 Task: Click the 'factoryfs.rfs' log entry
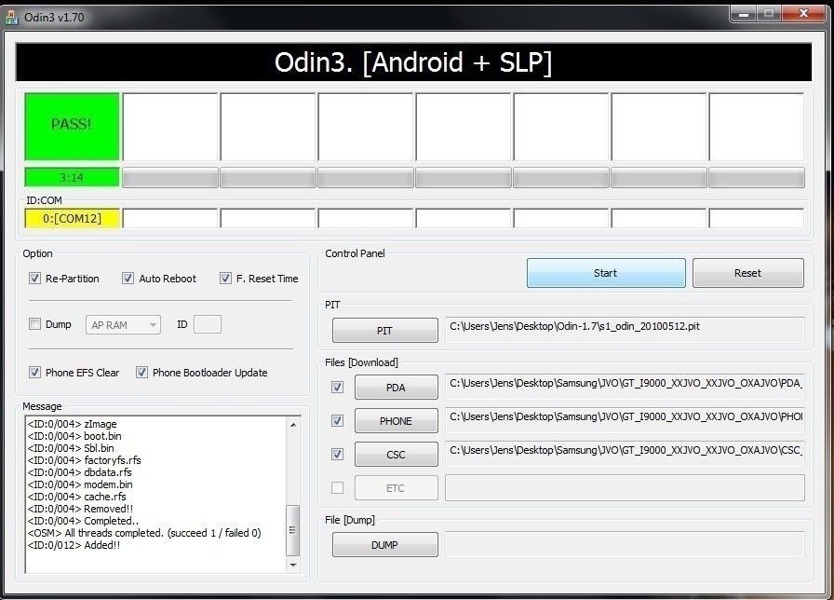coord(84,460)
